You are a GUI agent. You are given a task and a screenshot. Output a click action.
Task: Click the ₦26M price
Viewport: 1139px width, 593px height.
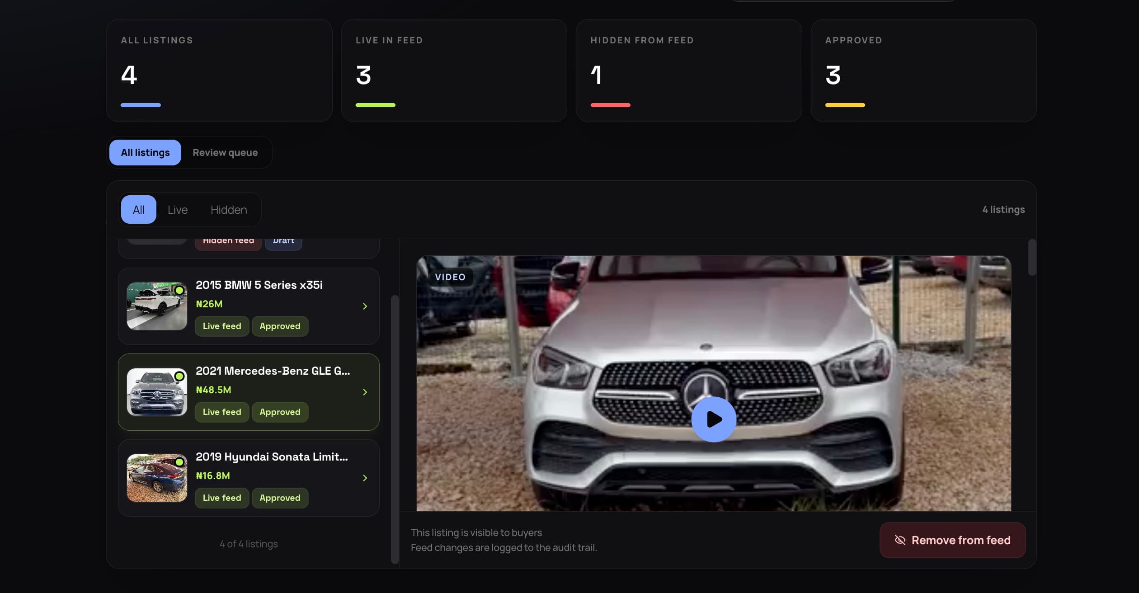209,304
